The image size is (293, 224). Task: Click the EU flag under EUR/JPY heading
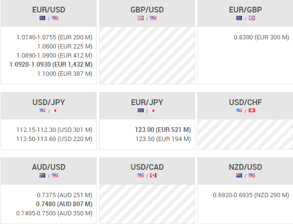pos(141,111)
